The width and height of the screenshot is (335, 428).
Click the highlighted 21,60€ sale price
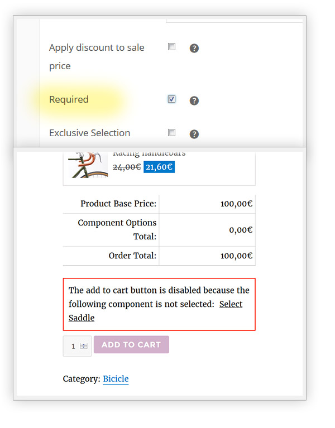(159, 167)
